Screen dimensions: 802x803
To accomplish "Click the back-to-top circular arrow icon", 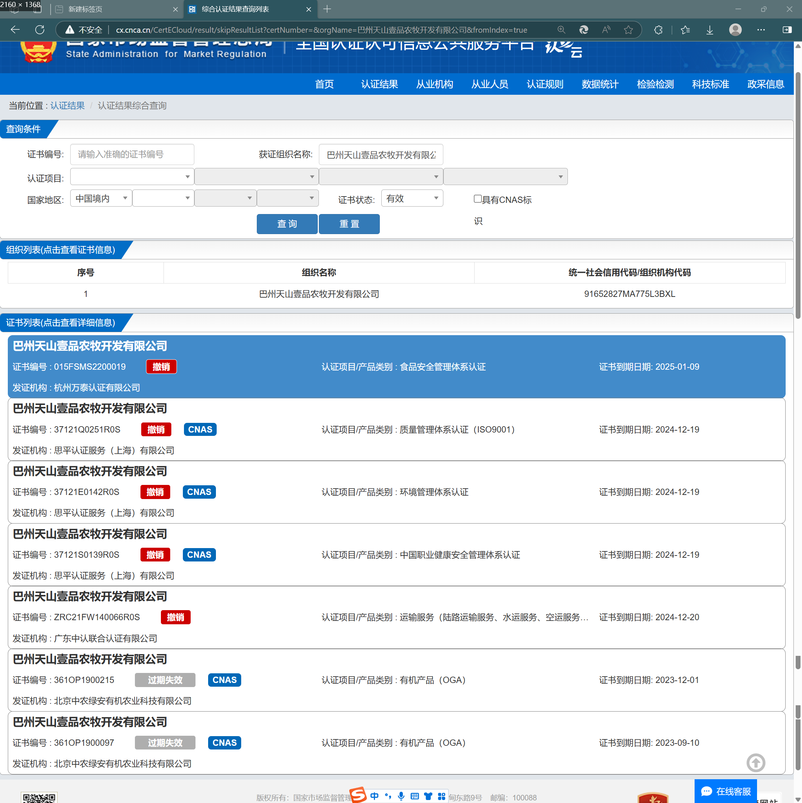I will [x=756, y=762].
